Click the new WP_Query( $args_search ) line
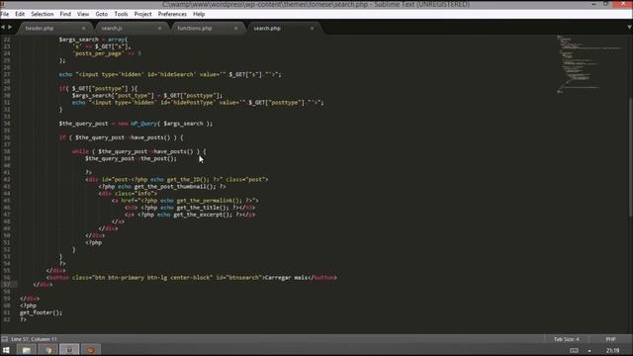 (136, 124)
